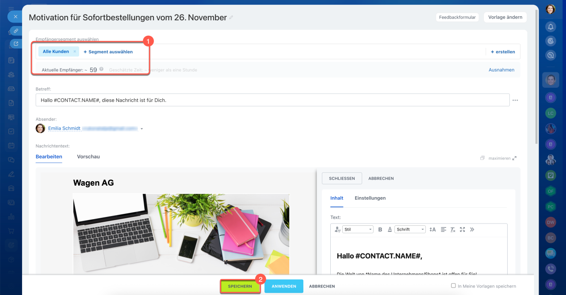Switch to the Bearbeiten tab
566x295 pixels.
(49, 157)
